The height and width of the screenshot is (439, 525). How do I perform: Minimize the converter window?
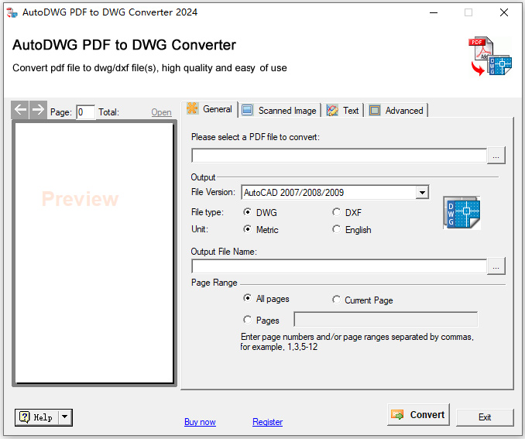(434, 12)
